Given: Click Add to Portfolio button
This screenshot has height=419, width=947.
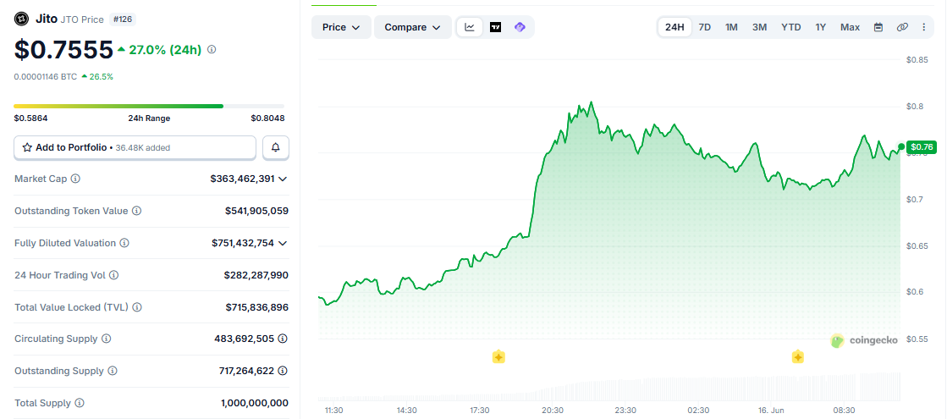Looking at the screenshot, I should tap(135, 147).
